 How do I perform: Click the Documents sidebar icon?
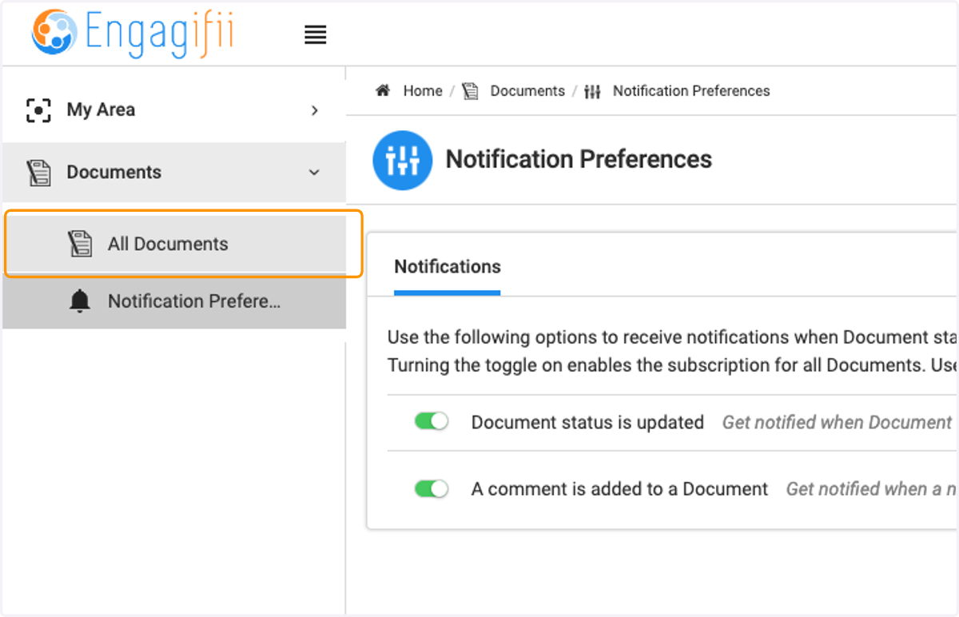38,173
